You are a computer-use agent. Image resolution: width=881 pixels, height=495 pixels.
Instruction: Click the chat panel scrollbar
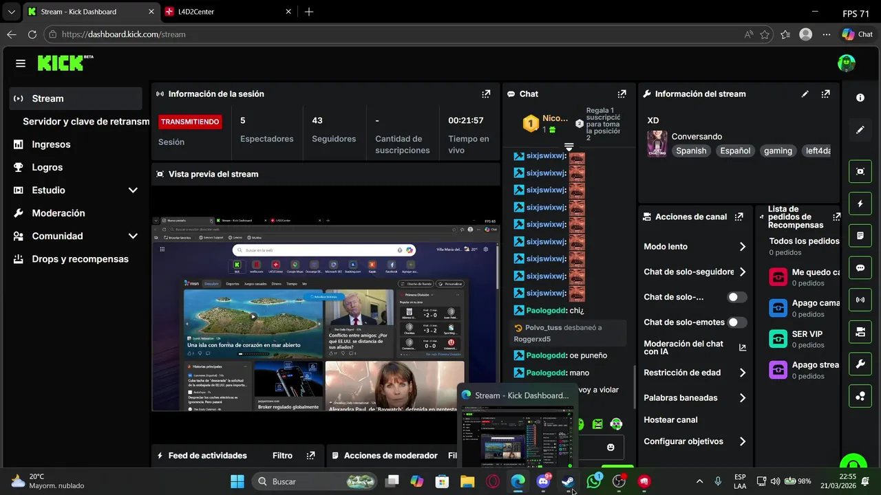[x=634, y=388]
